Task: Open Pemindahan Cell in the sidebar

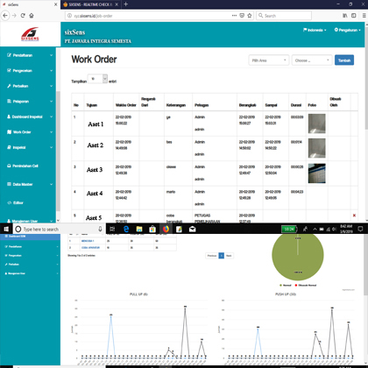Action: point(23,166)
